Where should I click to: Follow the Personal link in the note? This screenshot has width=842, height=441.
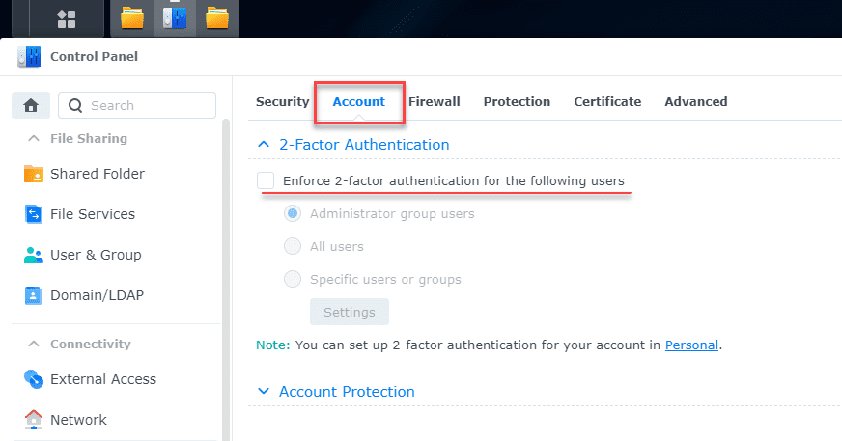[x=691, y=344]
